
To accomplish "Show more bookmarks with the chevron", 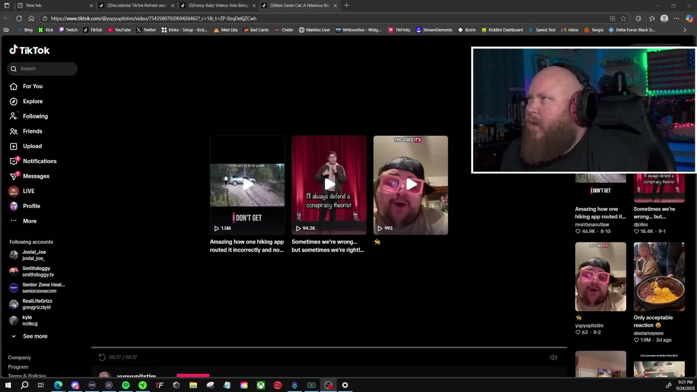I will [x=685, y=30].
